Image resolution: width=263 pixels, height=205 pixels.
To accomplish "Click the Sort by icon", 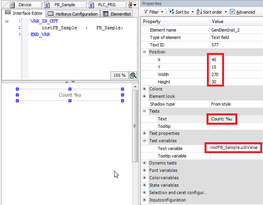I will click(x=171, y=12).
